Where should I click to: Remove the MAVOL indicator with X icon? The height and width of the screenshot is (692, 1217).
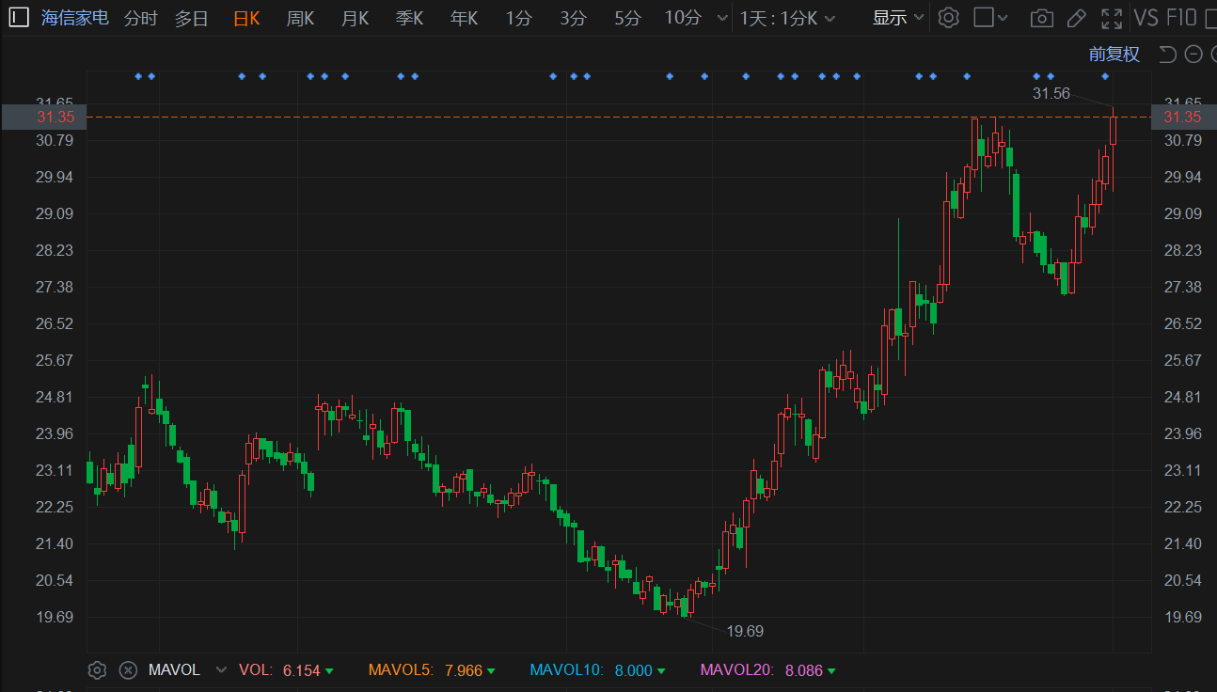[129, 670]
